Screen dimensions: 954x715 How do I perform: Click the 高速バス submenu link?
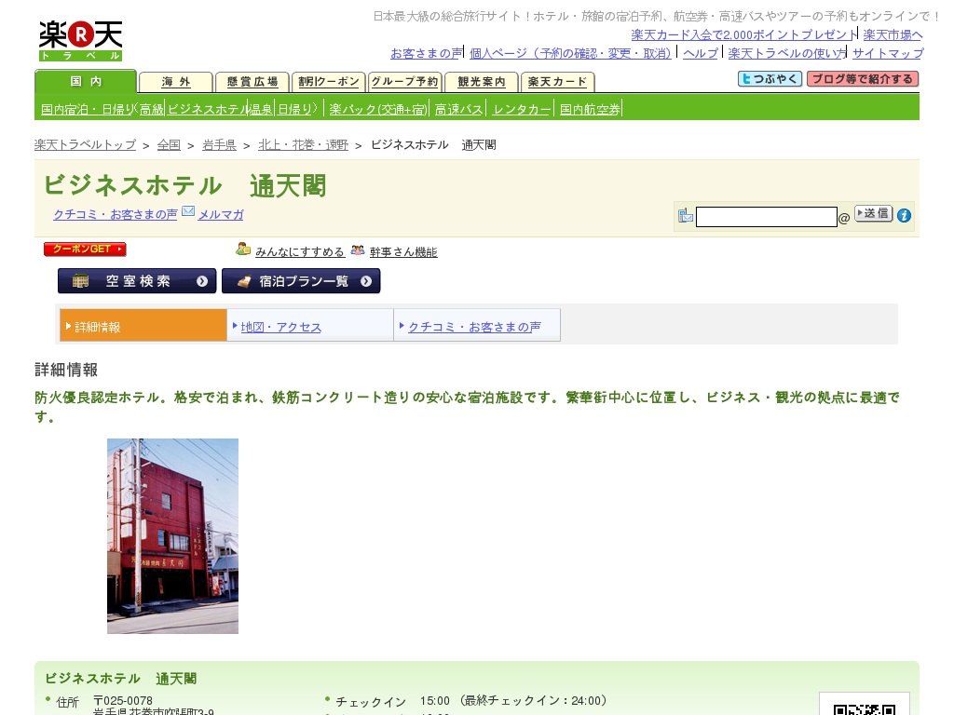[x=458, y=110]
